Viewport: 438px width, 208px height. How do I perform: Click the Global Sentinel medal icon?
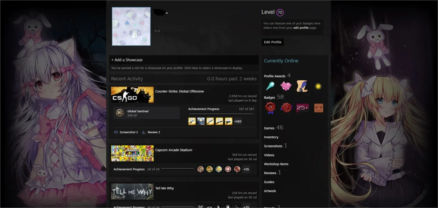tap(120, 113)
